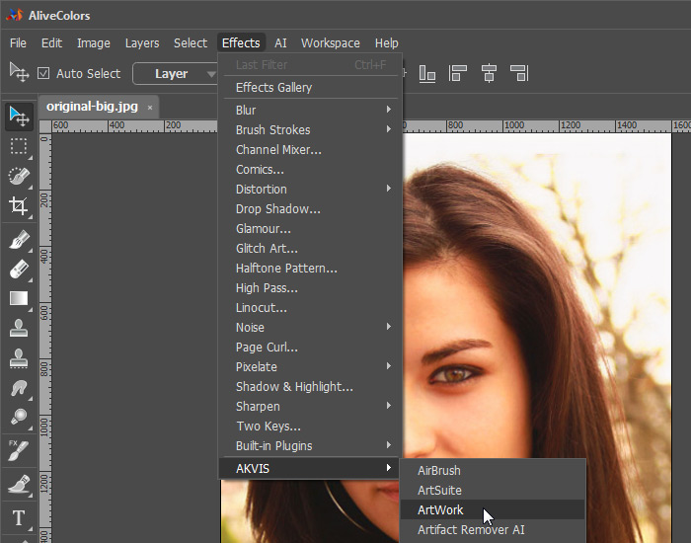The width and height of the screenshot is (691, 543).
Task: Launch AKVIS AirBrush plugin
Action: [493, 470]
